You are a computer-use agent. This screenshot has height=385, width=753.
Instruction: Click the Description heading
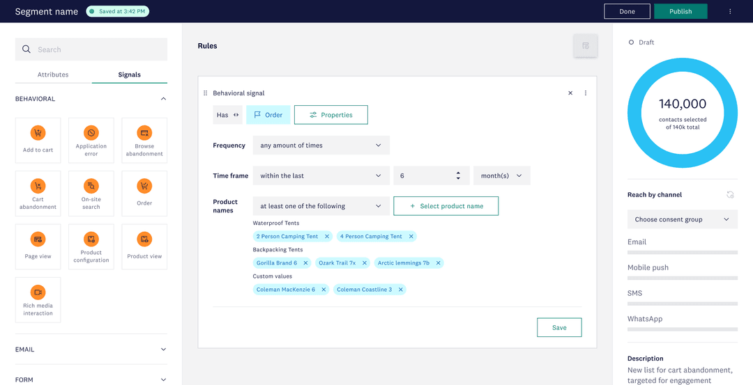(x=646, y=358)
